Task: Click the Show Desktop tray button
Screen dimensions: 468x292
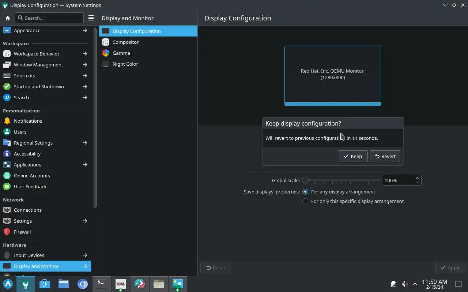Action: point(458,284)
